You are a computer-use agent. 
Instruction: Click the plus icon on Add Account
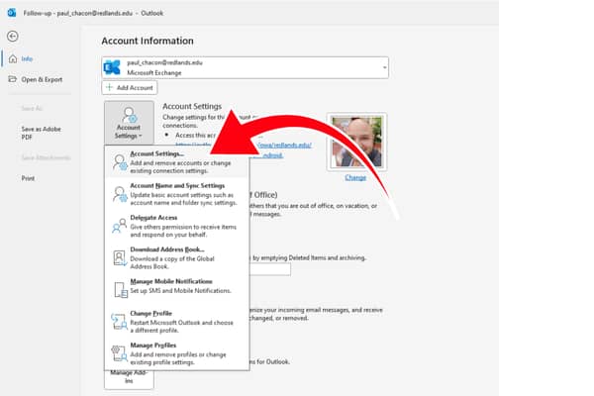[x=110, y=87]
